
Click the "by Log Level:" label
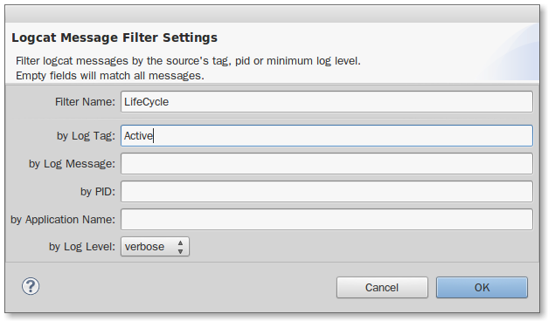82,247
